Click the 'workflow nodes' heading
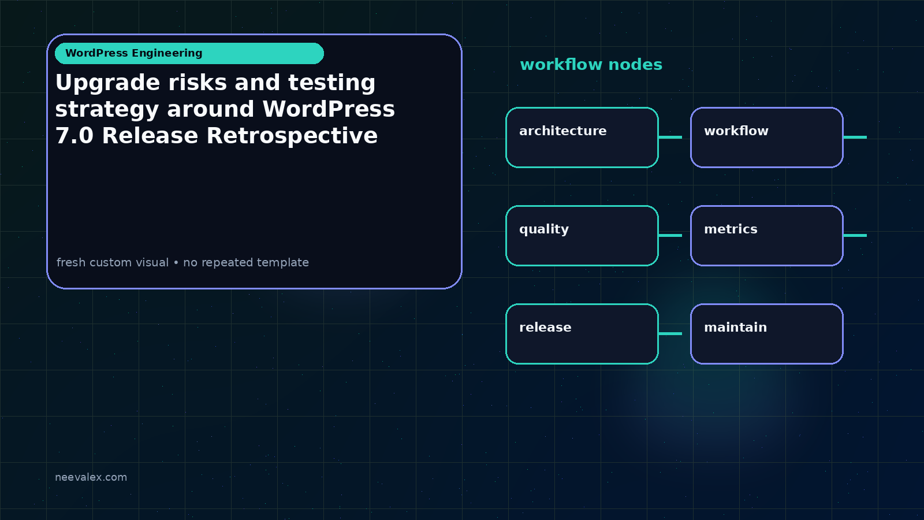The image size is (924, 520). tap(591, 65)
